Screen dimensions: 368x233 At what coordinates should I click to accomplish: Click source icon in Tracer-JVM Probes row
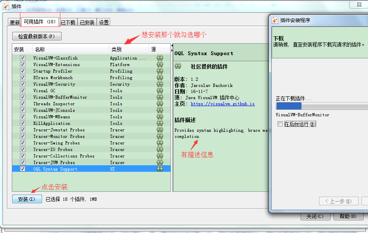coord(160,162)
